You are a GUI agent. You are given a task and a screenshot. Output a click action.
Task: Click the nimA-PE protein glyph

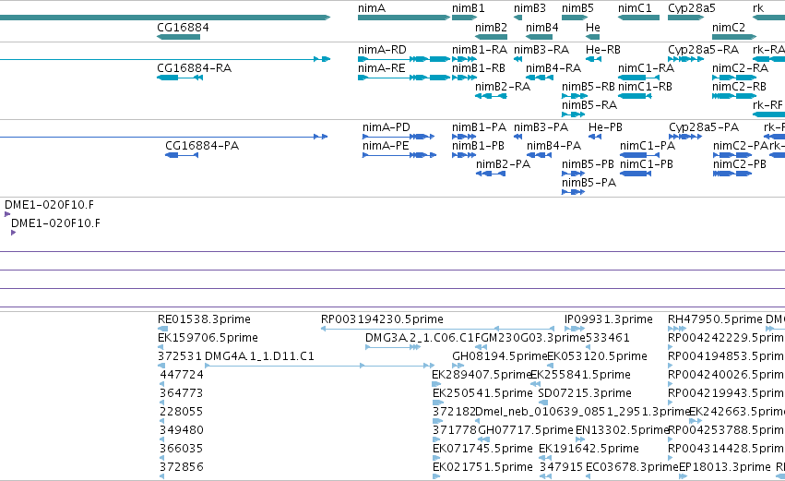tap(399, 155)
